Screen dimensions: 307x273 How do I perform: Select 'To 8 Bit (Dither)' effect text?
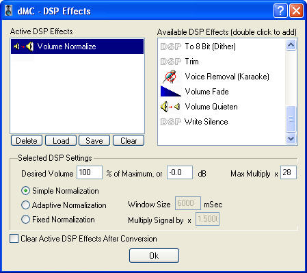coord(210,47)
